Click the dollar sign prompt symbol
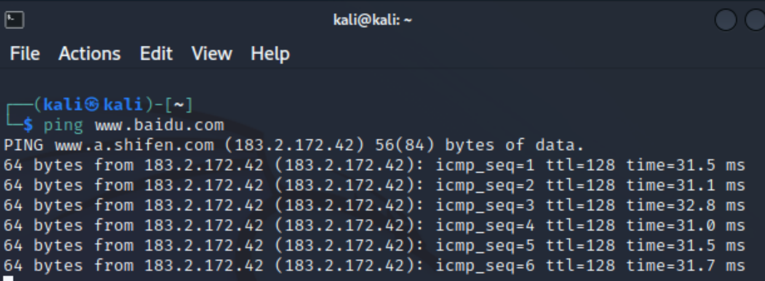Screen dimensions: 765x281 (x=28, y=125)
